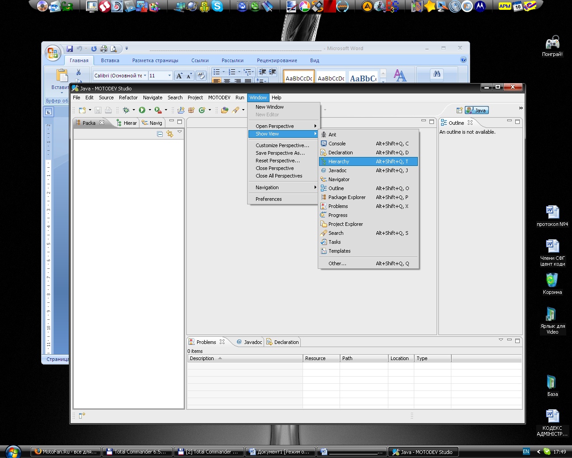Screen dimensions: 572x458
Task: Click the green Run button in toolbar
Action: tap(142, 110)
